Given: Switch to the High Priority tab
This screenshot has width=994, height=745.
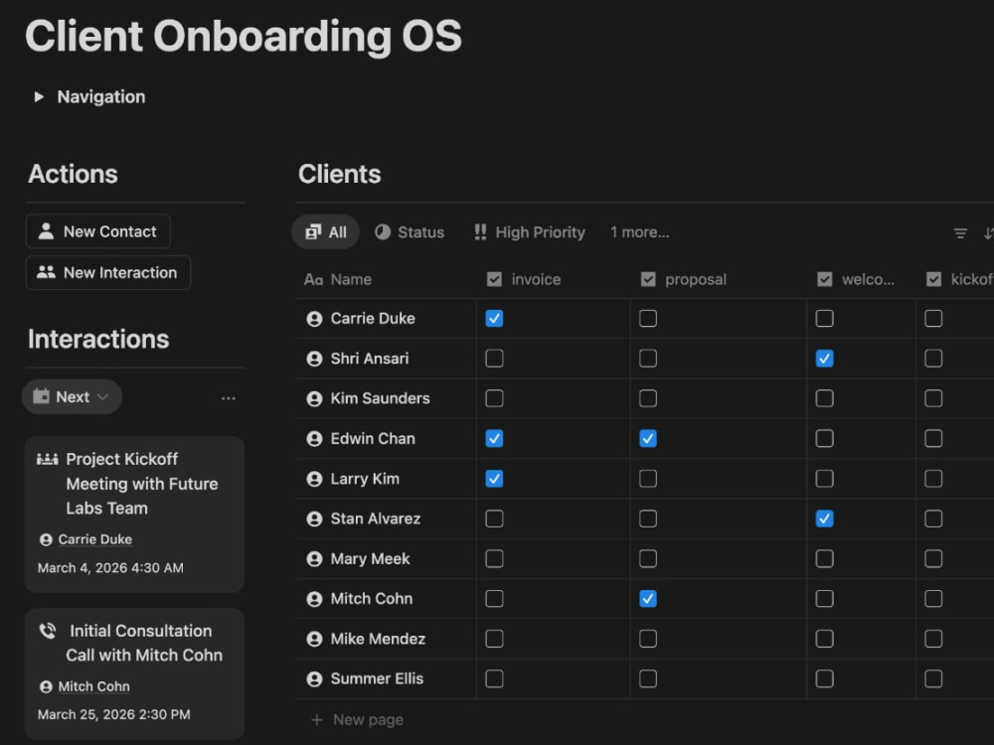Looking at the screenshot, I should [x=530, y=231].
